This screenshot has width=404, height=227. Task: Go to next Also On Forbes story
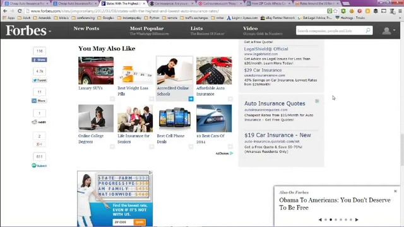(x=357, y=219)
